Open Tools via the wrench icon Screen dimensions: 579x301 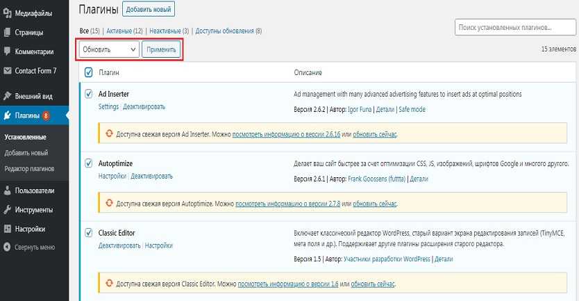[x=8, y=209]
